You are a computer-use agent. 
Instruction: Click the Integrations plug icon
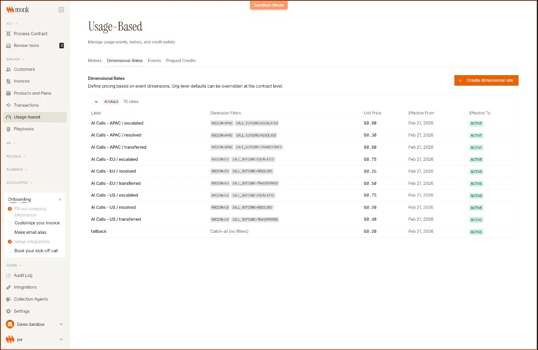[x=8, y=287]
